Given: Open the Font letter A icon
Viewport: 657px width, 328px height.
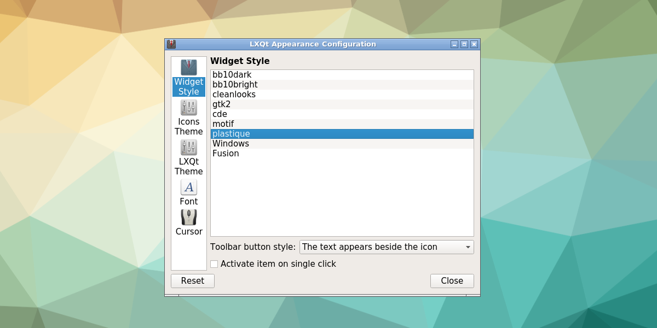Looking at the screenshot, I should 189,188.
